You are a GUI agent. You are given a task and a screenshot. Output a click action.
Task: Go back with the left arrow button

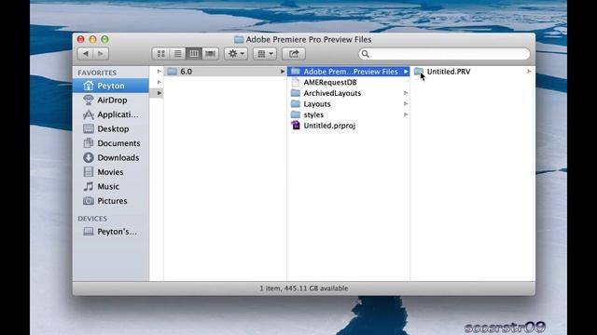tap(86, 54)
